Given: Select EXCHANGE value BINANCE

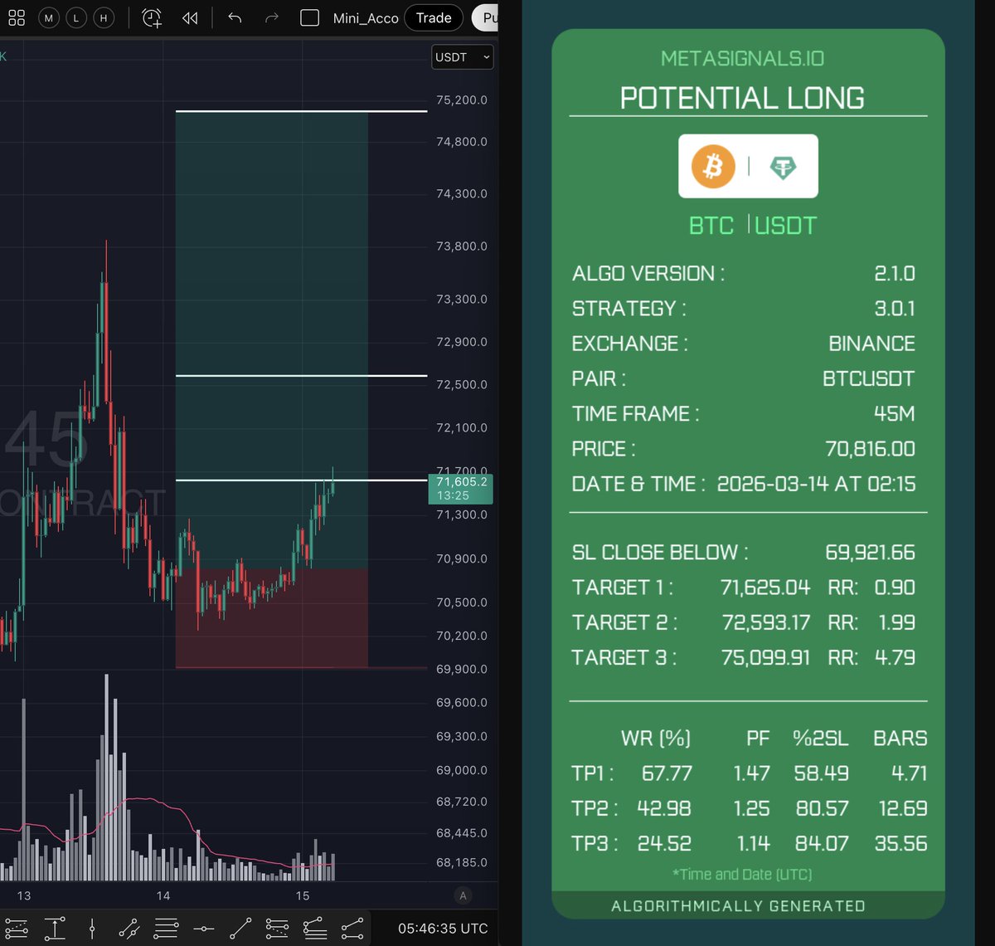Looking at the screenshot, I should [x=872, y=344].
